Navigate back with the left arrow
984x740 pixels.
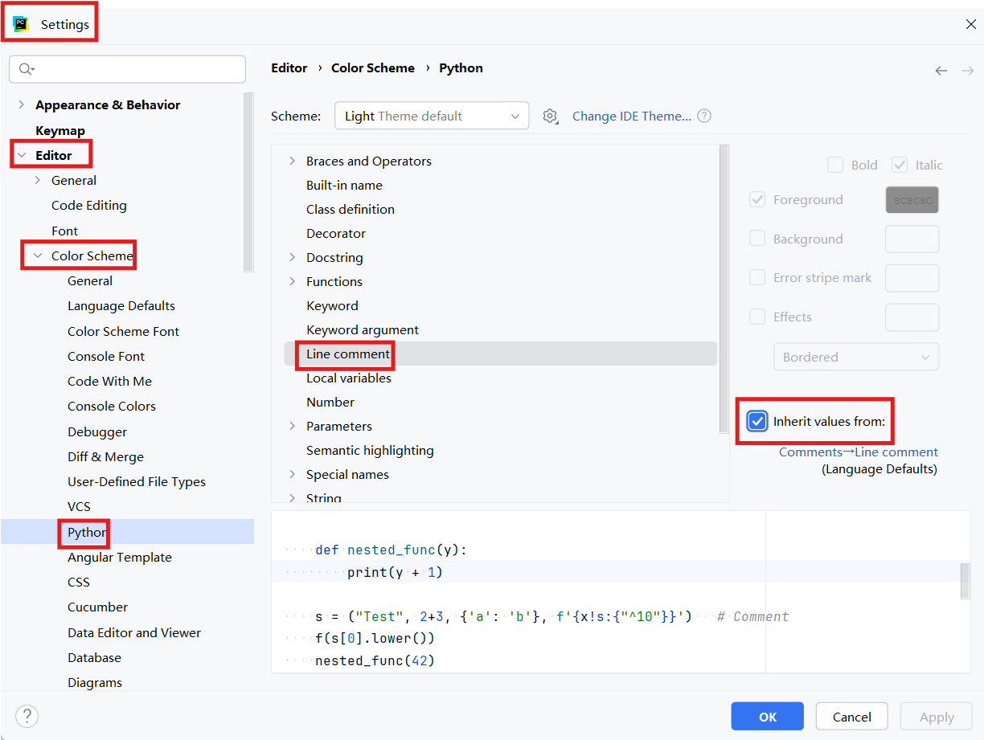(x=941, y=71)
